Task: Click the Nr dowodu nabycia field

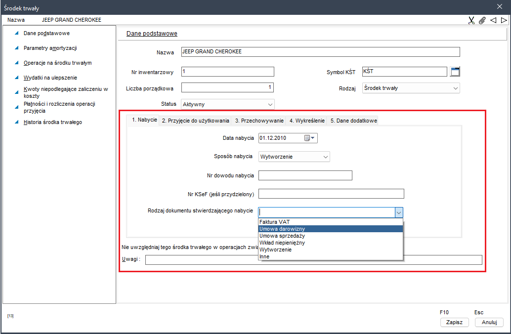Action: coord(305,175)
